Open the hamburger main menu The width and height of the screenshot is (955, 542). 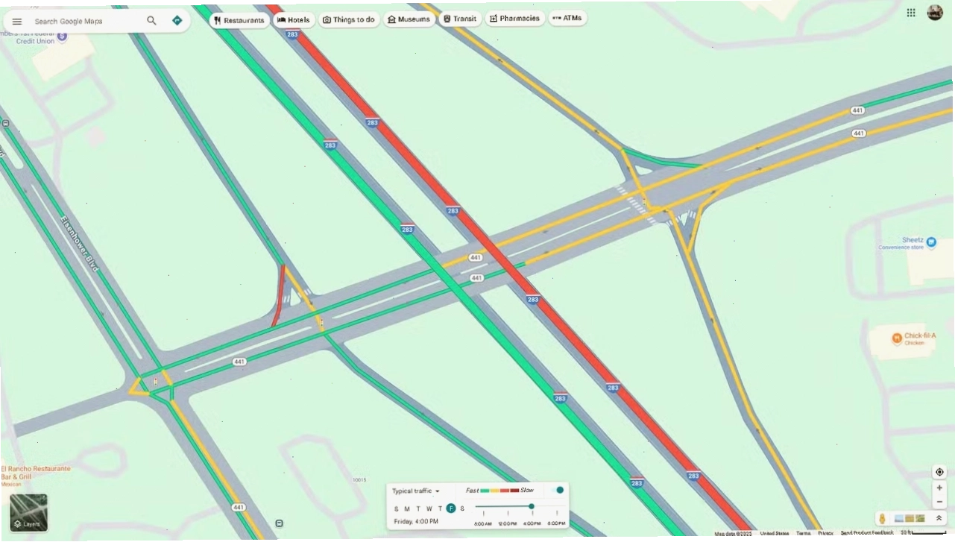[17, 22]
